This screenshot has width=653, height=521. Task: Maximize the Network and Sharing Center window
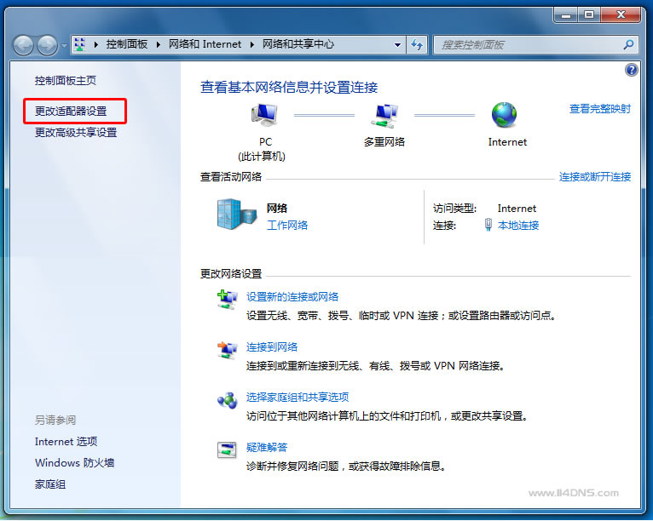[x=589, y=14]
